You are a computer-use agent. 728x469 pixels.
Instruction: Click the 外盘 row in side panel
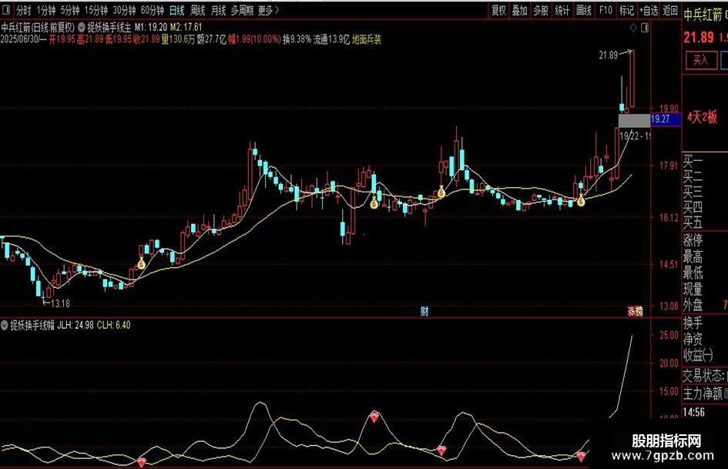pos(705,305)
